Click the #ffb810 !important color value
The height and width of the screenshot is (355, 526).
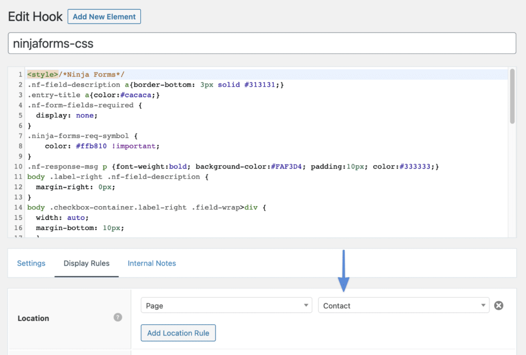coord(118,146)
